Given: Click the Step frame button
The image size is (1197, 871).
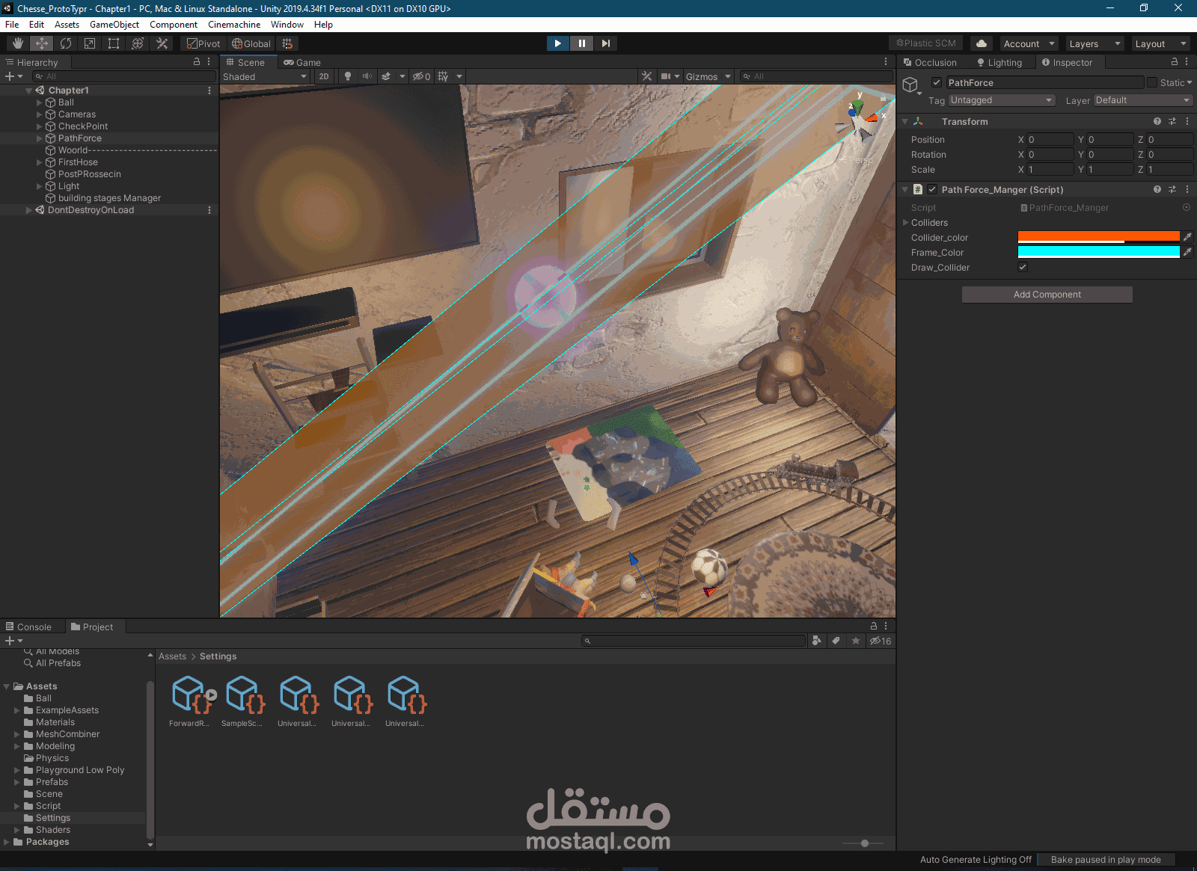Looking at the screenshot, I should point(606,43).
